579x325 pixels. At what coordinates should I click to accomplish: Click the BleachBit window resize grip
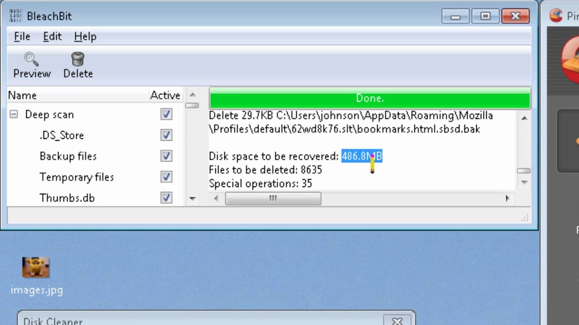[x=525, y=218]
